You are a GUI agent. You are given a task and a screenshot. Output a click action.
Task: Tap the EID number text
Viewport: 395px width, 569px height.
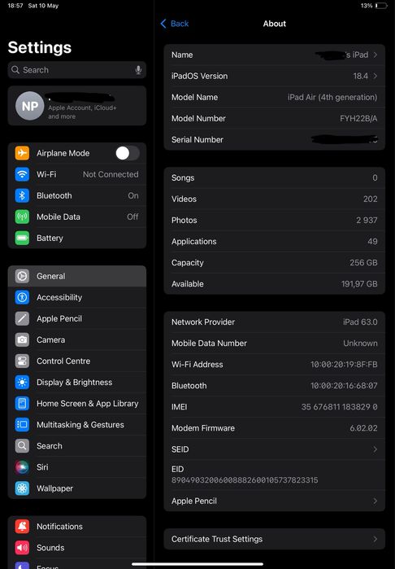(245, 480)
